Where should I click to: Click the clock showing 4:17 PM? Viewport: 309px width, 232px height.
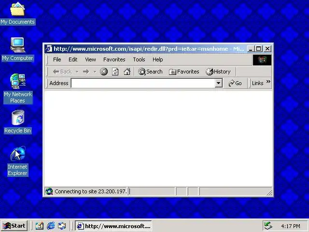(x=291, y=226)
